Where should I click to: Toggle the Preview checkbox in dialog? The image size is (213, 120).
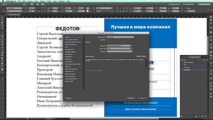[x=66, y=98]
